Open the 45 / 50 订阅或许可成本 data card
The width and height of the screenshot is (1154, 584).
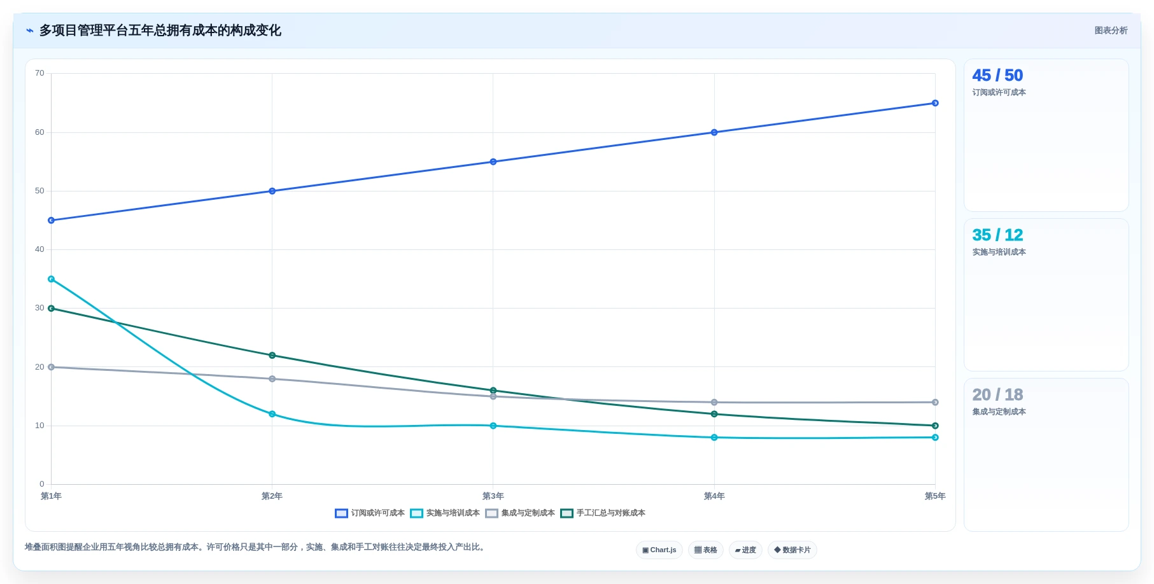tap(1046, 136)
